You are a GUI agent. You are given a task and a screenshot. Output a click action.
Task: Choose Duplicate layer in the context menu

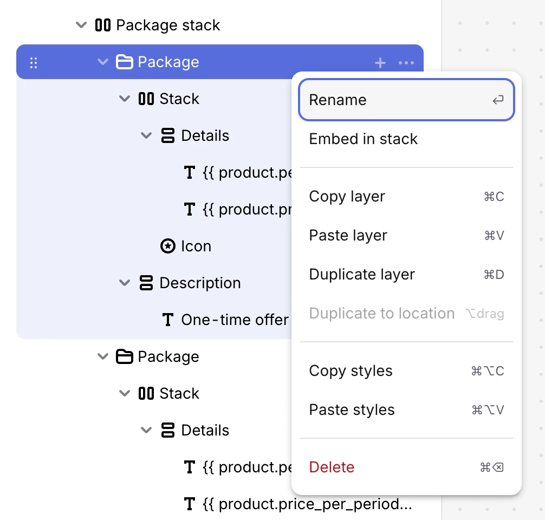[362, 275]
